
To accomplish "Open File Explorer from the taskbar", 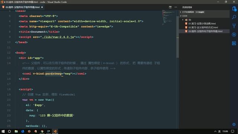I will point(16,131).
